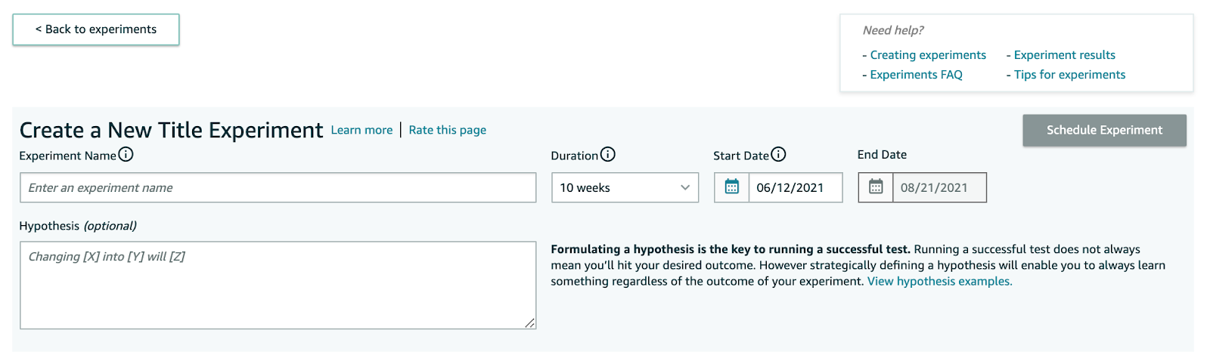Click the Back to experiments button

pyautogui.click(x=96, y=29)
